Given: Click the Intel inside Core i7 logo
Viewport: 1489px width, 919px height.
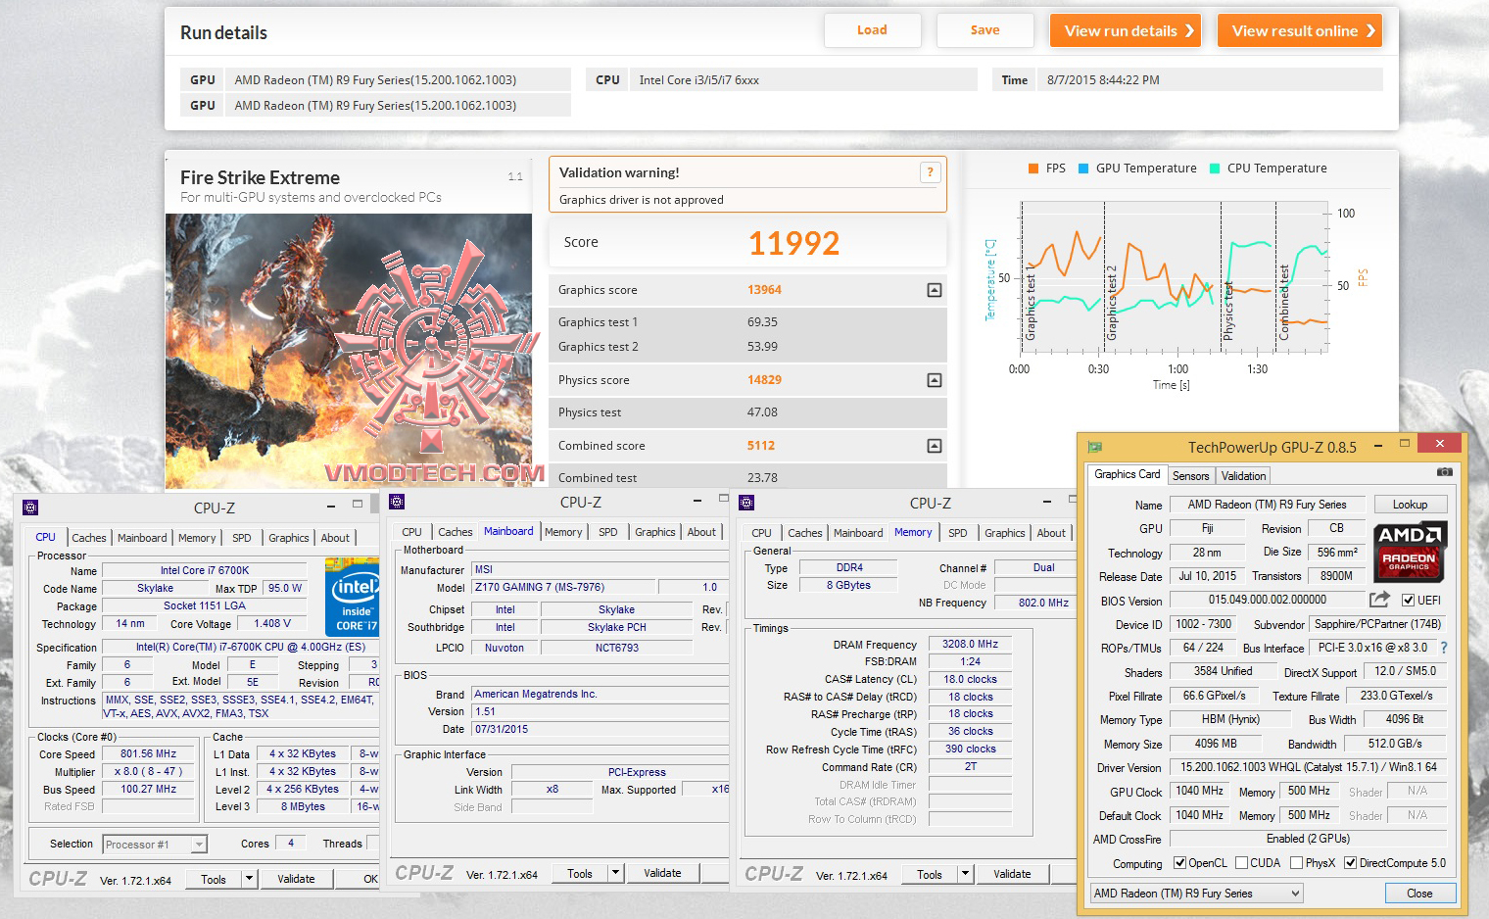Looking at the screenshot, I should pyautogui.click(x=355, y=597).
